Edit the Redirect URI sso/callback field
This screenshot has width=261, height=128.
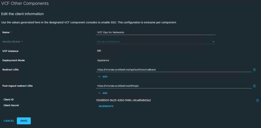[174, 70]
